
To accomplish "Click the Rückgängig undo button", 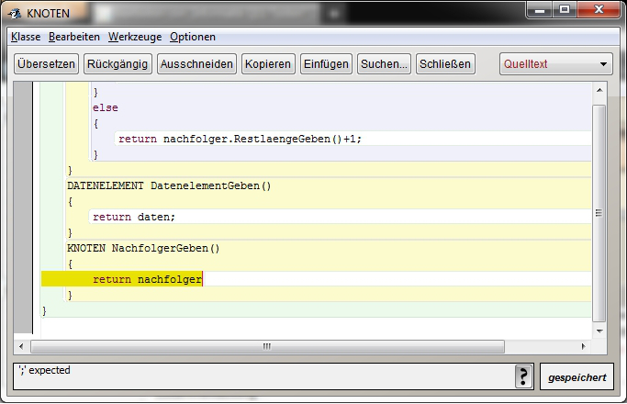I will click(118, 64).
